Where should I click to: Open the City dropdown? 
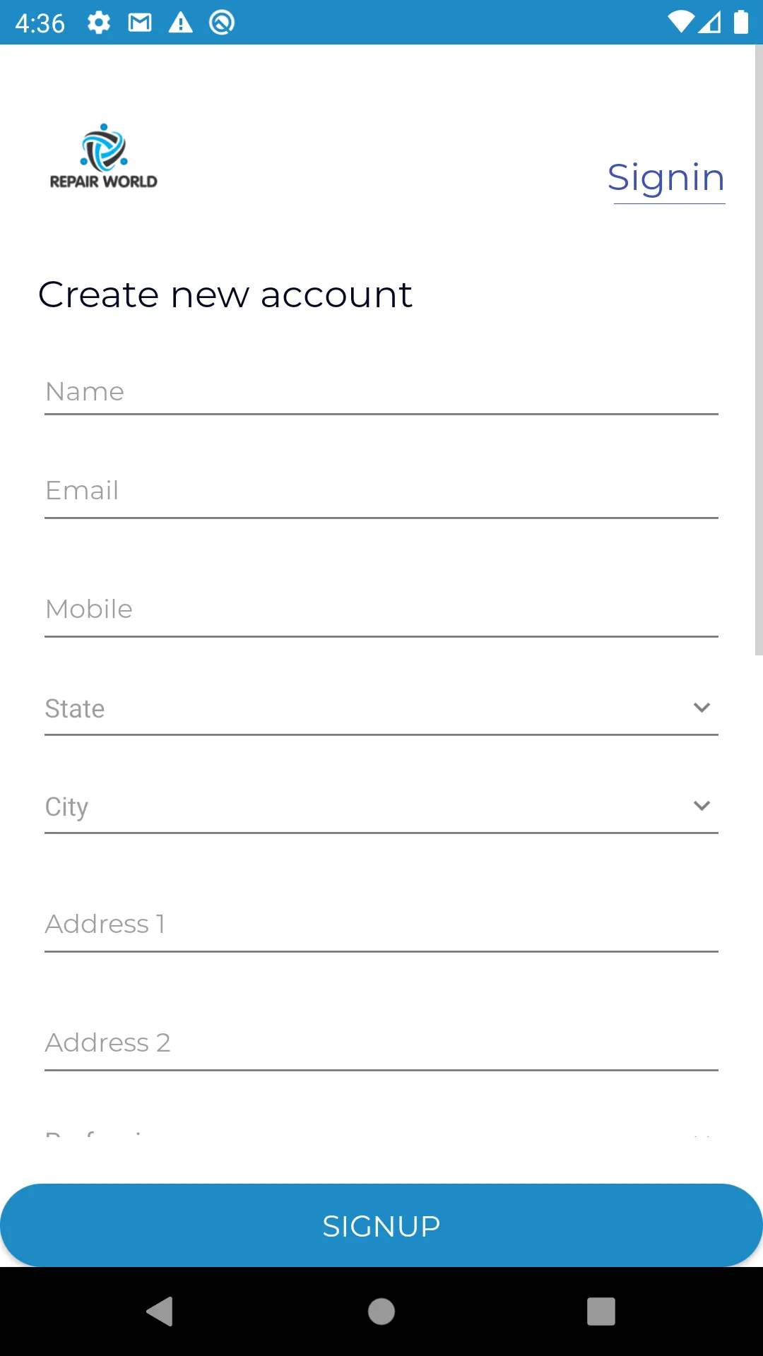[367, 807]
